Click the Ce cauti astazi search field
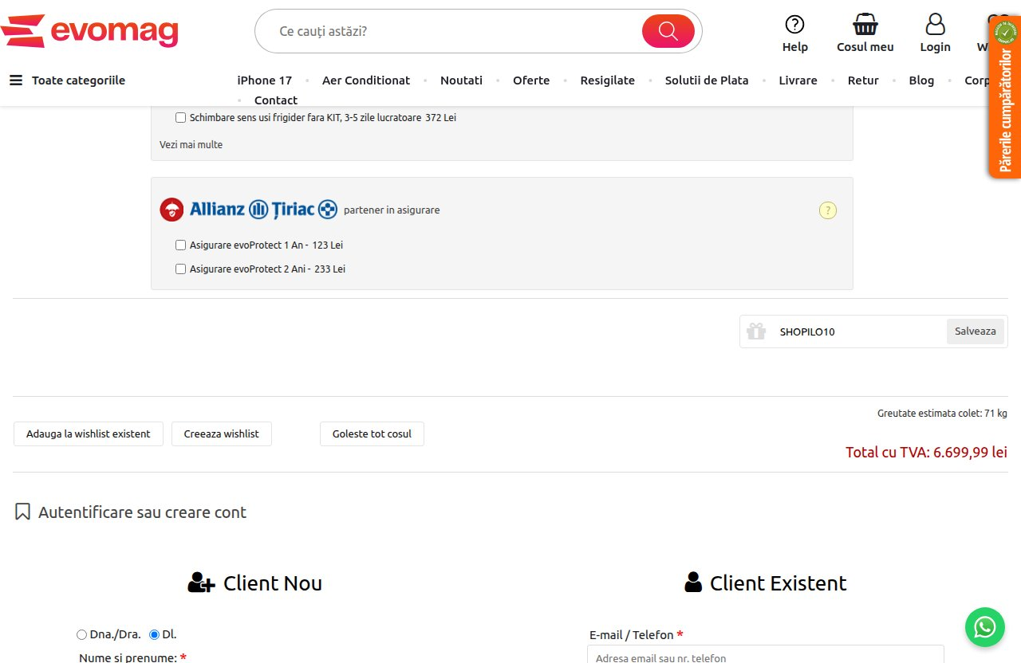The height and width of the screenshot is (663, 1021). click(x=455, y=31)
